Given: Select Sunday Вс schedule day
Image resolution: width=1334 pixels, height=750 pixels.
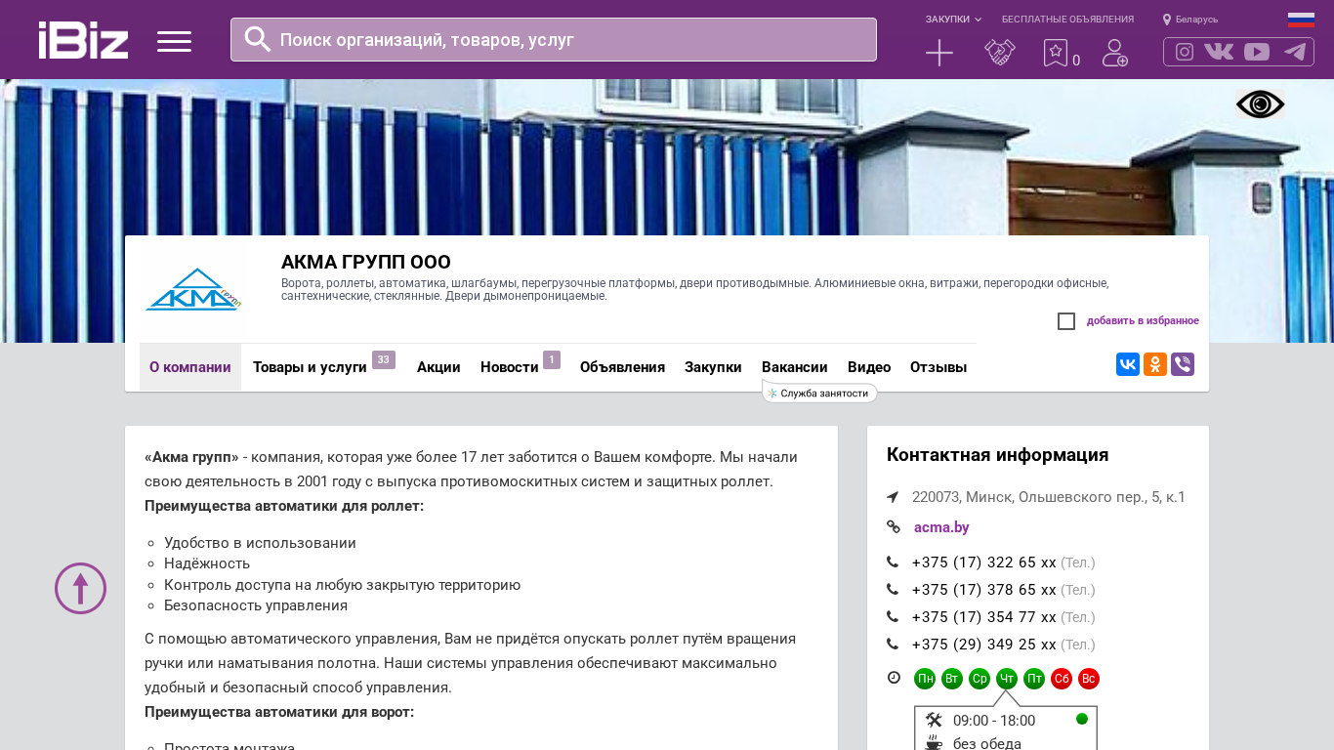Looking at the screenshot, I should pos(1089,679).
